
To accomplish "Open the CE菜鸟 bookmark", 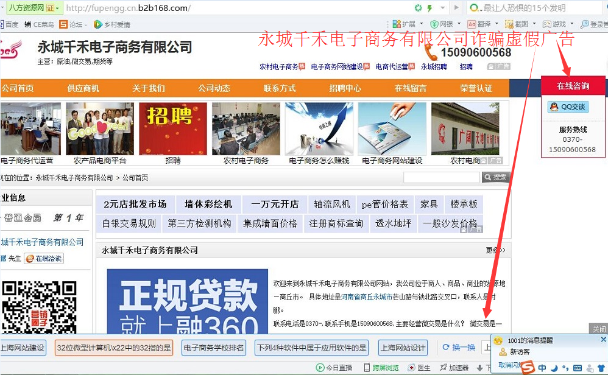I will [39, 24].
